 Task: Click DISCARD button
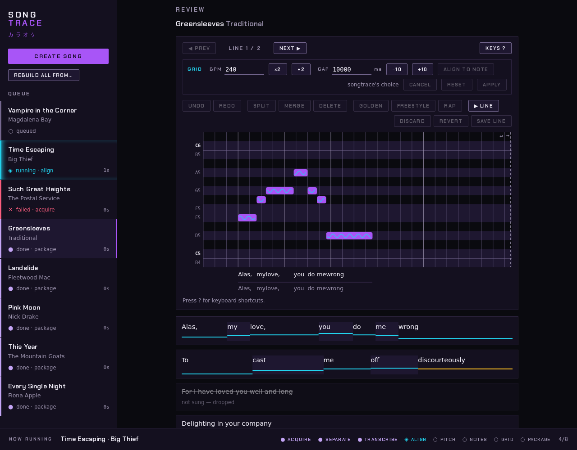(x=412, y=121)
